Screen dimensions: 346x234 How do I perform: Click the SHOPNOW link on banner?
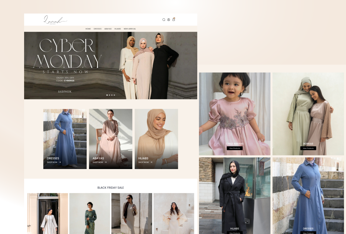(65, 91)
